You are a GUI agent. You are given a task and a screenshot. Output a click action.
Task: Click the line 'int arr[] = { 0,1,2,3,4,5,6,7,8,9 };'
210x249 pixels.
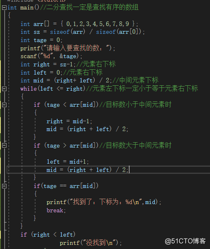coord(79,24)
